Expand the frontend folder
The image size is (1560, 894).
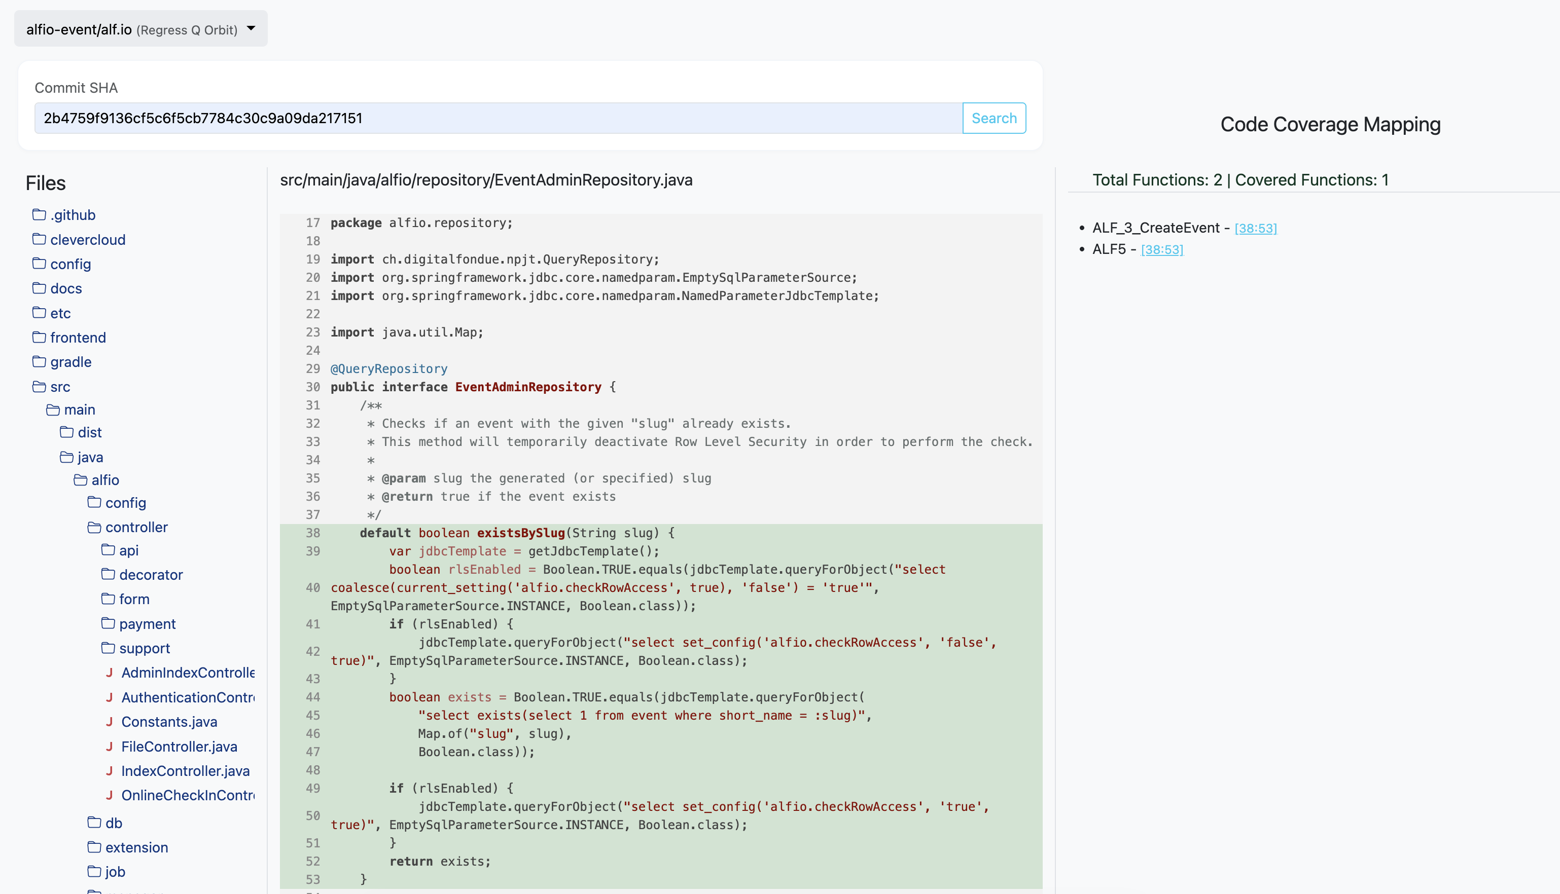click(x=78, y=338)
